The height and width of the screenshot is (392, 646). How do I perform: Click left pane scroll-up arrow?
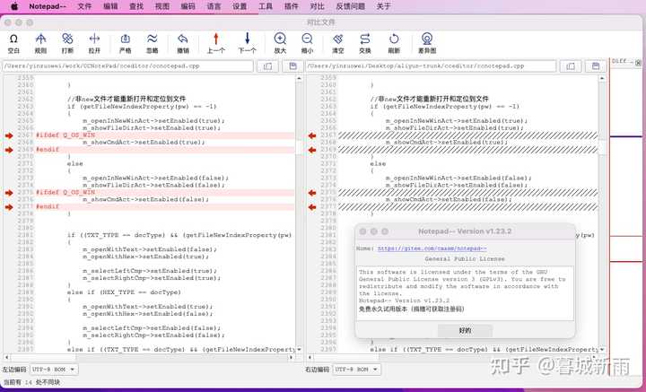tap(299, 78)
